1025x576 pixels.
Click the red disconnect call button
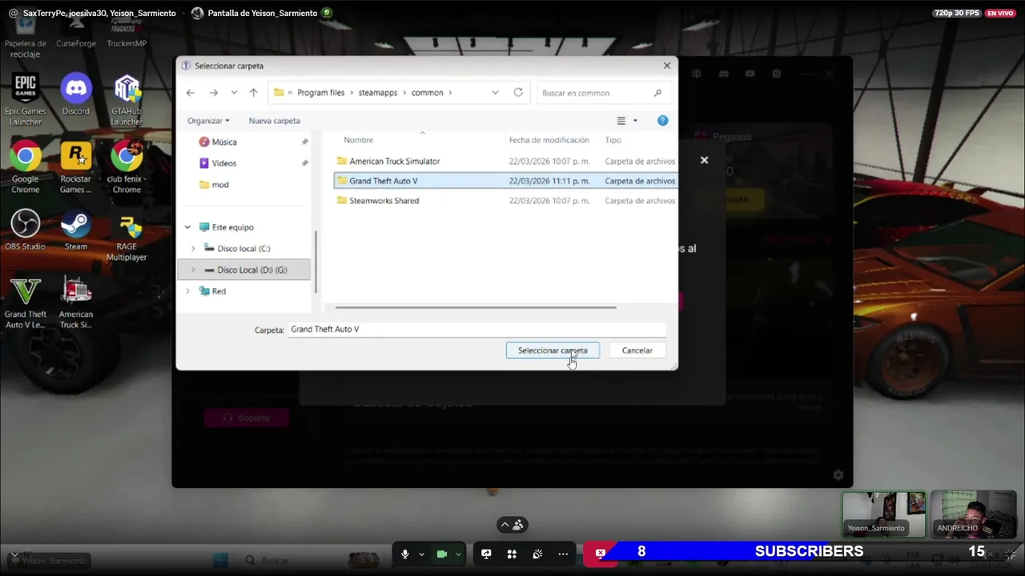tap(600, 553)
